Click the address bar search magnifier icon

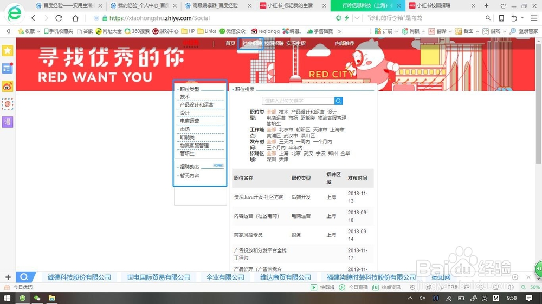[x=488, y=18]
